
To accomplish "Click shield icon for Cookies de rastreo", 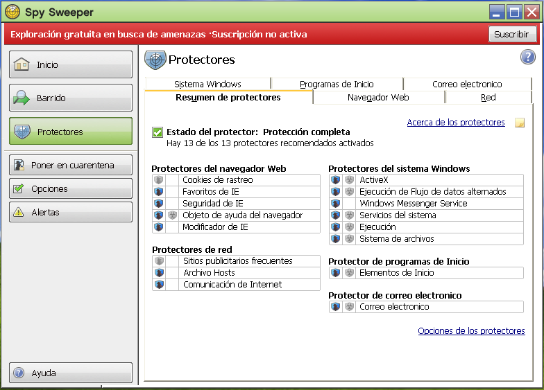I will 159,180.
